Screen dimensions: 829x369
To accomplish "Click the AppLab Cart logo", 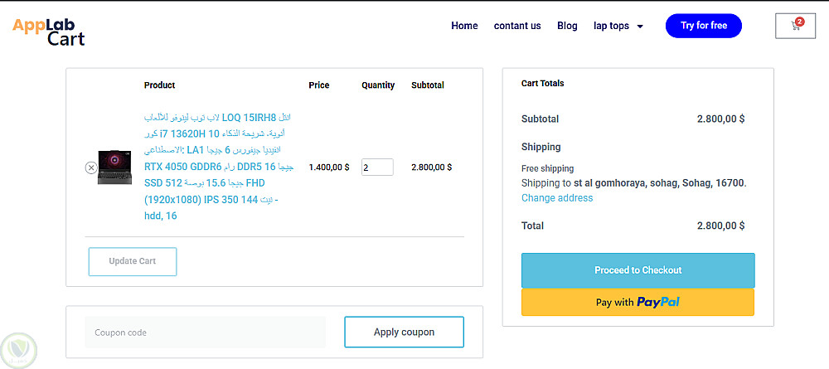I will coord(49,32).
